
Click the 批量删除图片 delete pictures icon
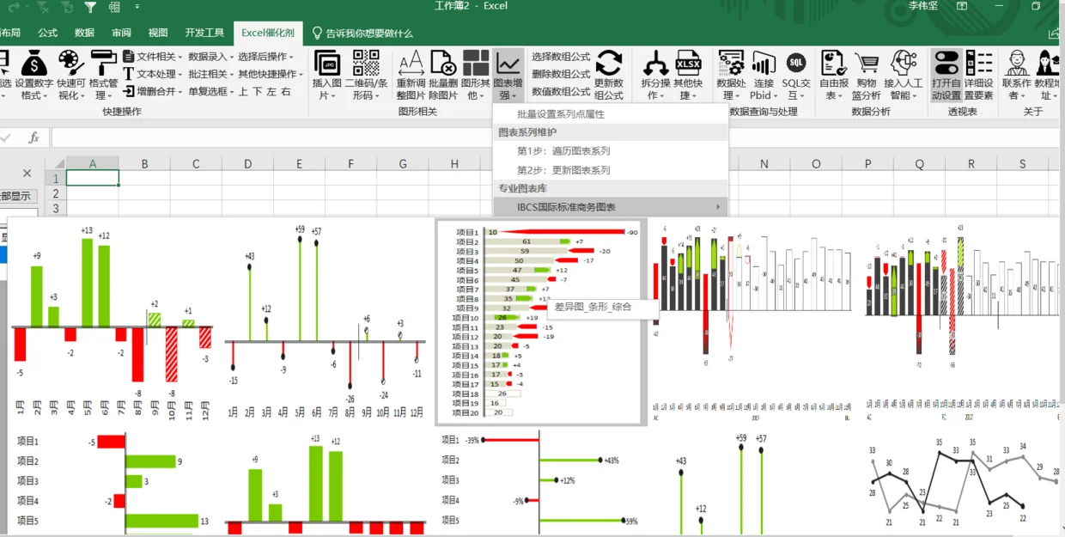[443, 75]
